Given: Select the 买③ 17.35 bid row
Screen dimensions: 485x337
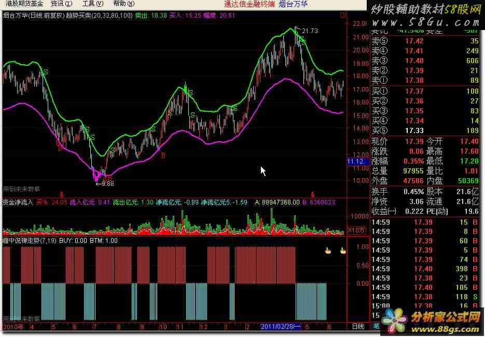Looking at the screenshot, I should [425, 111].
